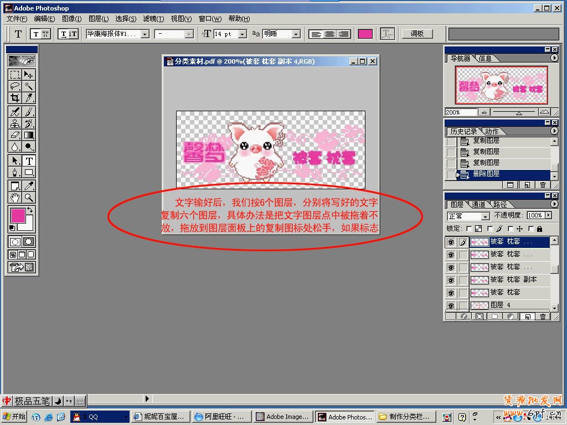The width and height of the screenshot is (567, 425).
Task: Open the font family dropdown 华康海报体
Action: pyautogui.click(x=145, y=34)
